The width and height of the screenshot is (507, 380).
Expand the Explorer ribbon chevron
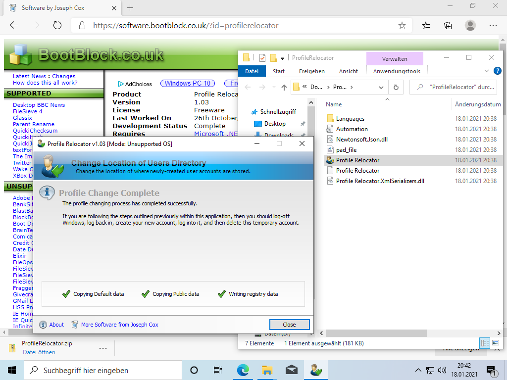pyautogui.click(x=486, y=71)
